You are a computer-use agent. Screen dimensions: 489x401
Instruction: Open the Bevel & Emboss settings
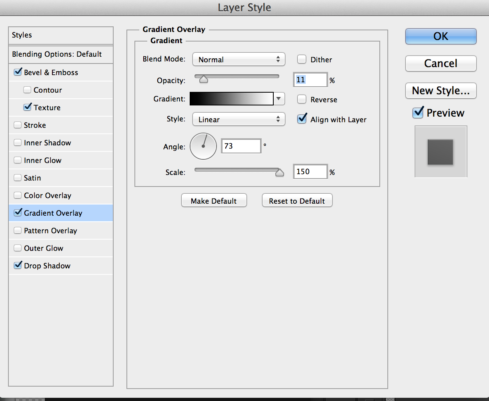tap(51, 72)
